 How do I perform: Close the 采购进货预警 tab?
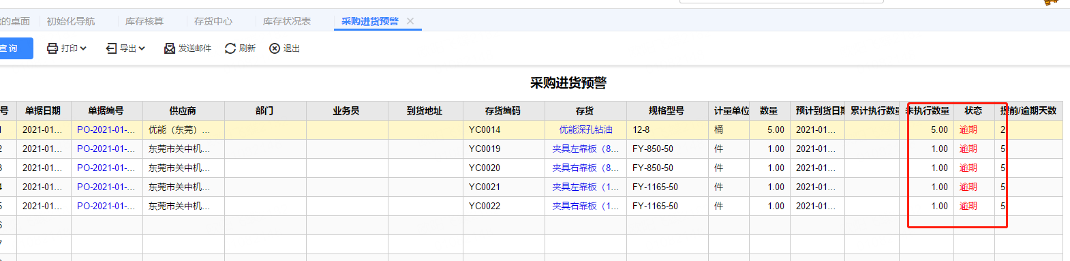[x=410, y=21]
